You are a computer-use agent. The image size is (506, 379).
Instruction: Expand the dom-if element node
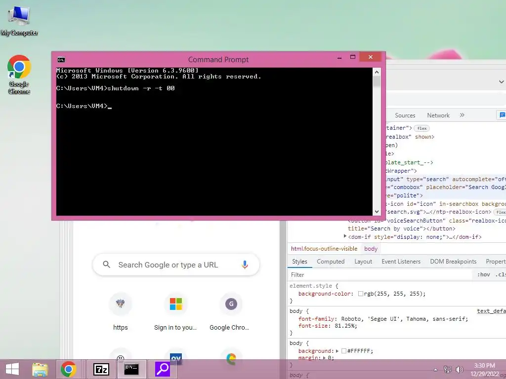(x=345, y=236)
